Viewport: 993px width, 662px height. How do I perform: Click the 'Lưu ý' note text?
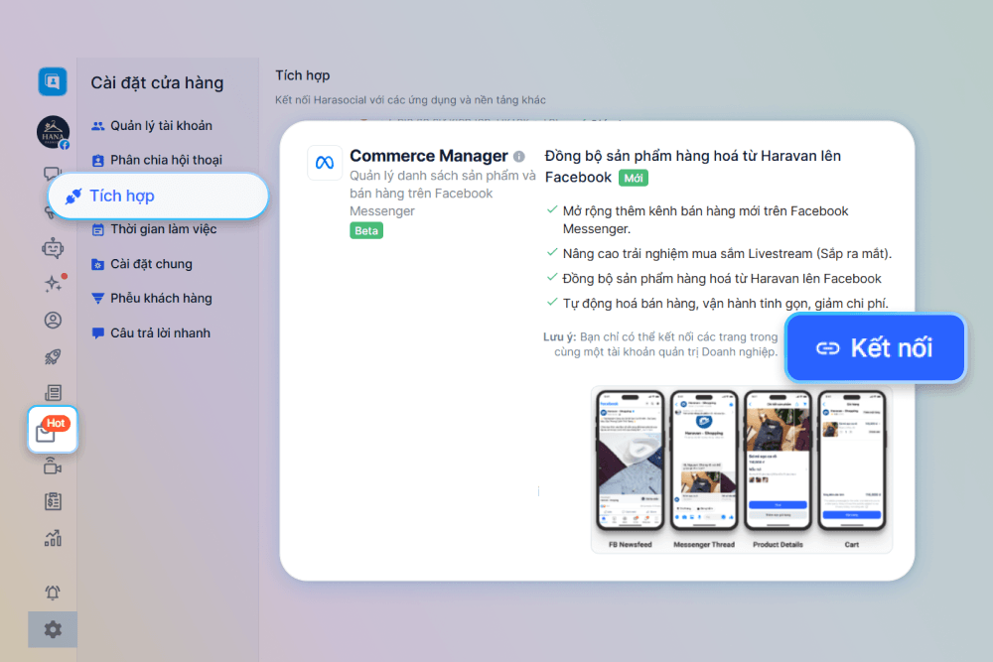(660, 344)
